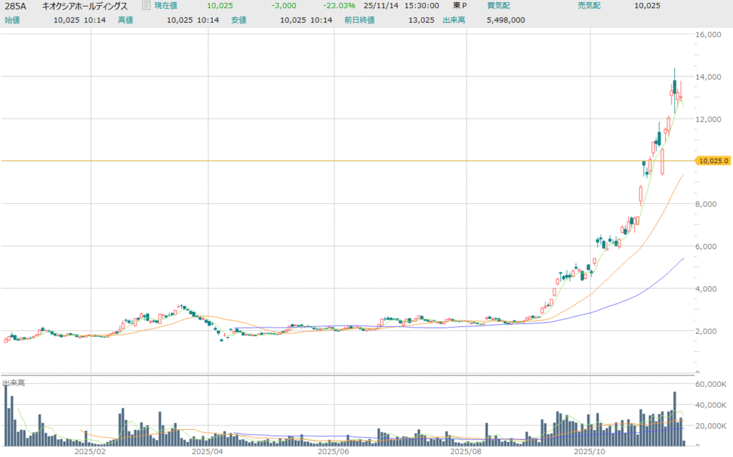Click the document icon beside the company name
This screenshot has width=733, height=457.
pos(147,6)
